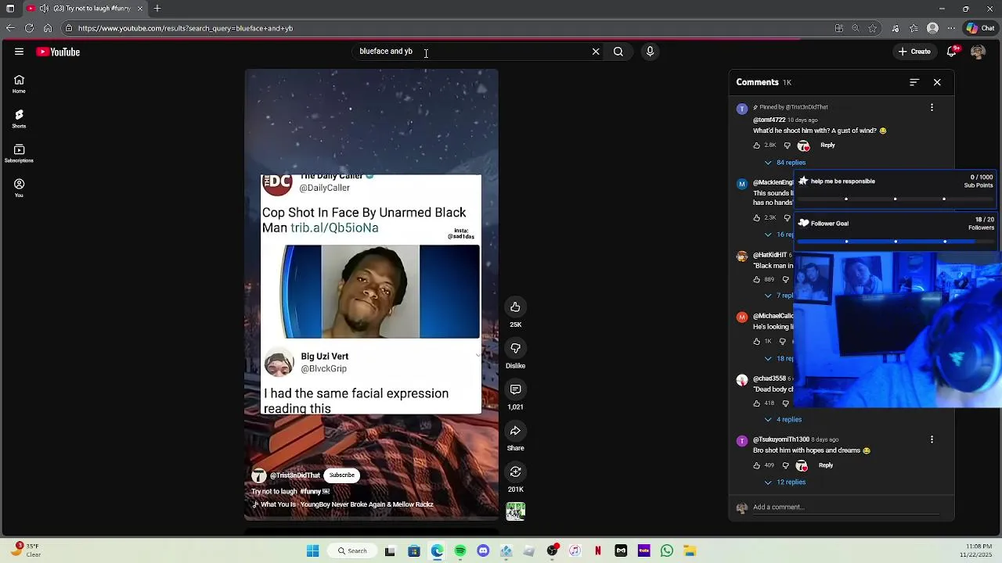Open WhatsApp from the taskbar
1002x563 pixels.
(667, 551)
